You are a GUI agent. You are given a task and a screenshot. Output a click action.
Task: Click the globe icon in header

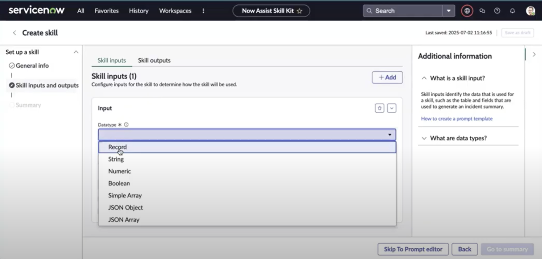467,11
